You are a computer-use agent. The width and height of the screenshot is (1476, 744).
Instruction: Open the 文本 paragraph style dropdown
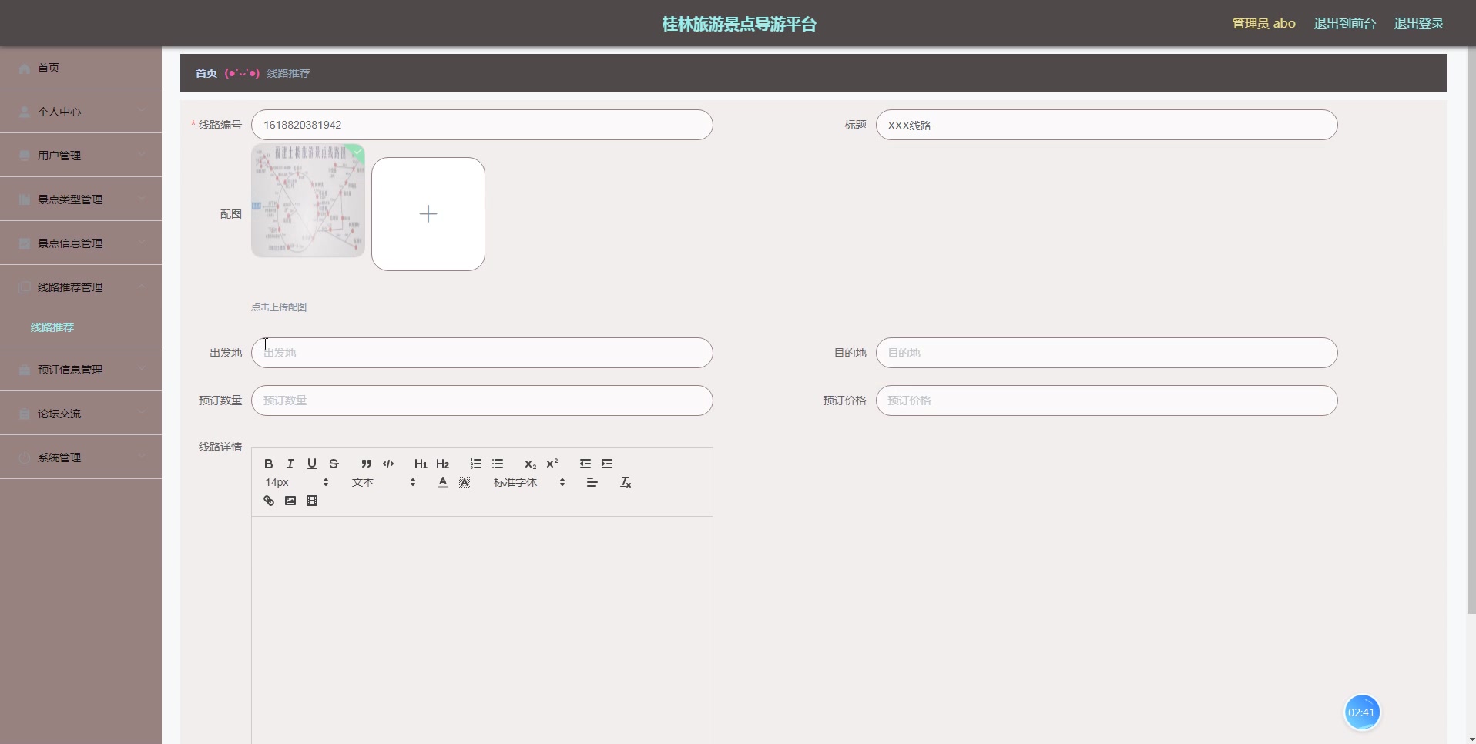tap(384, 482)
